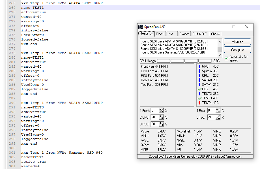Focus the 4 Rear speed input field

coord(211,110)
